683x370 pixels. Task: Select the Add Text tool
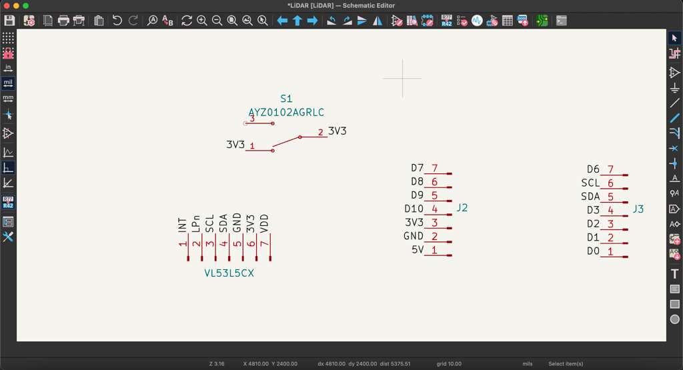point(674,274)
